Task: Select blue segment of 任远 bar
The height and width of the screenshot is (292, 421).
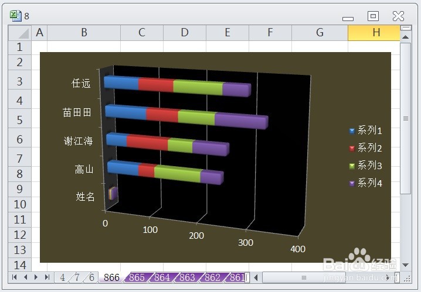Action: (x=121, y=83)
